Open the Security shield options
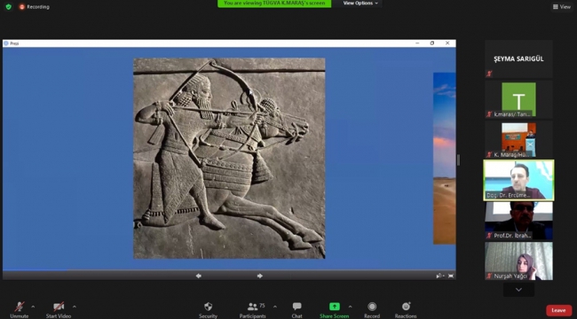The width and height of the screenshot is (577, 319). click(x=208, y=307)
